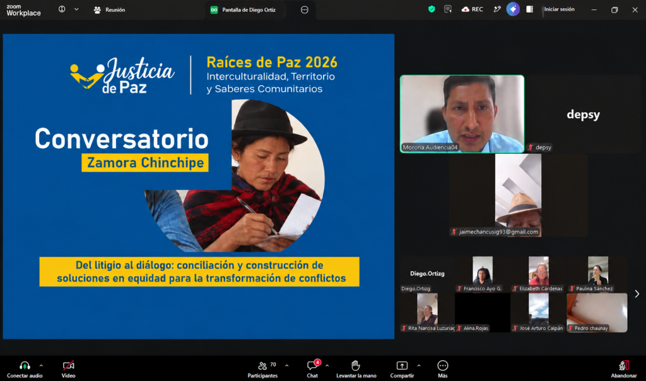Expand the audio options caret
Viewport: 646px width, 381px height.
pyautogui.click(x=41, y=365)
